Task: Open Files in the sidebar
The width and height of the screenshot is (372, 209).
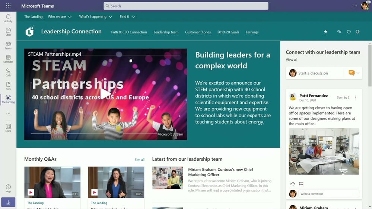Action: coord(8,86)
